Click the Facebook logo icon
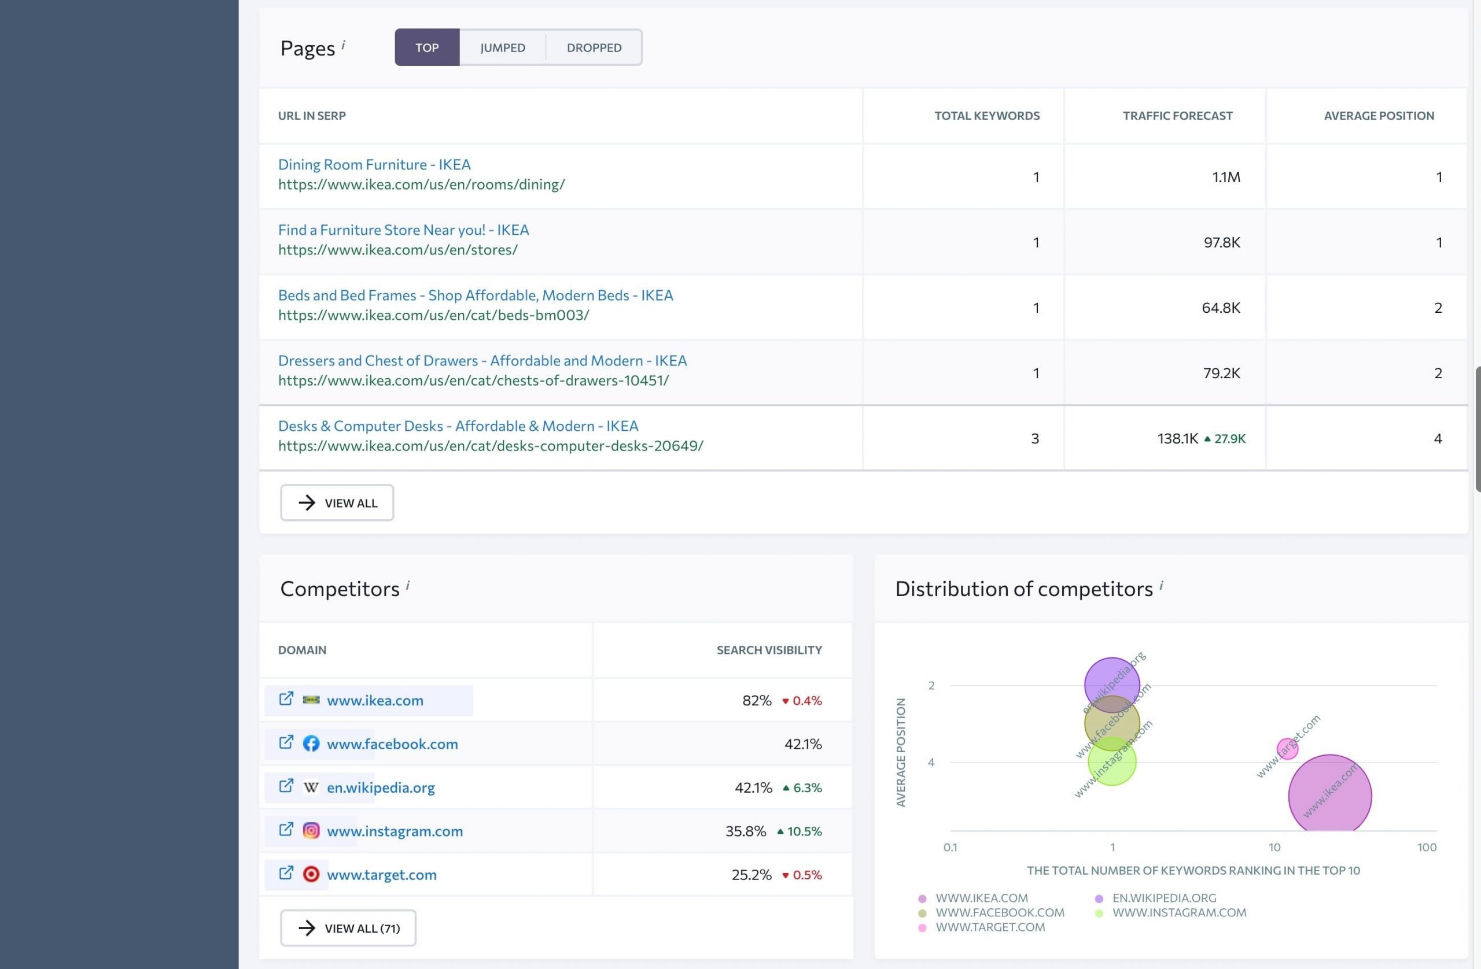This screenshot has height=969, width=1481. point(311,744)
